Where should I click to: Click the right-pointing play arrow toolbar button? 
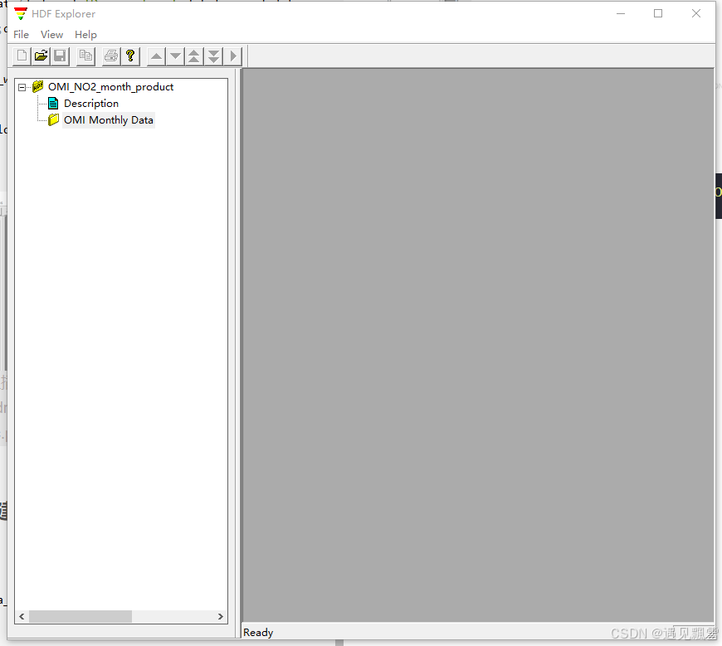pos(233,56)
